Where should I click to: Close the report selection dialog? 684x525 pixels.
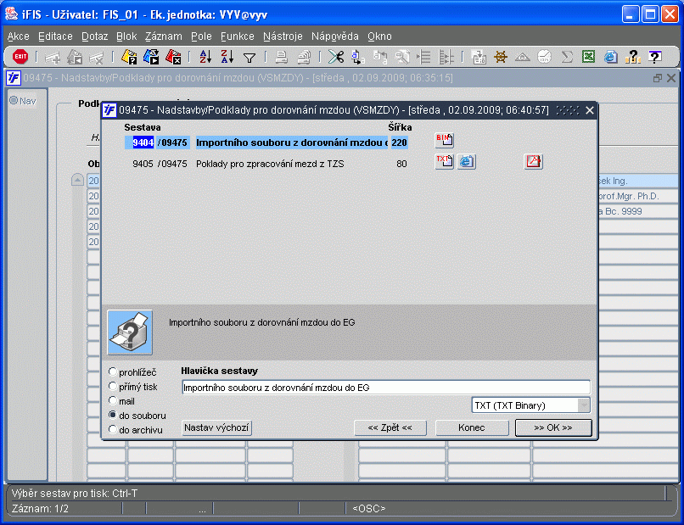(x=589, y=110)
